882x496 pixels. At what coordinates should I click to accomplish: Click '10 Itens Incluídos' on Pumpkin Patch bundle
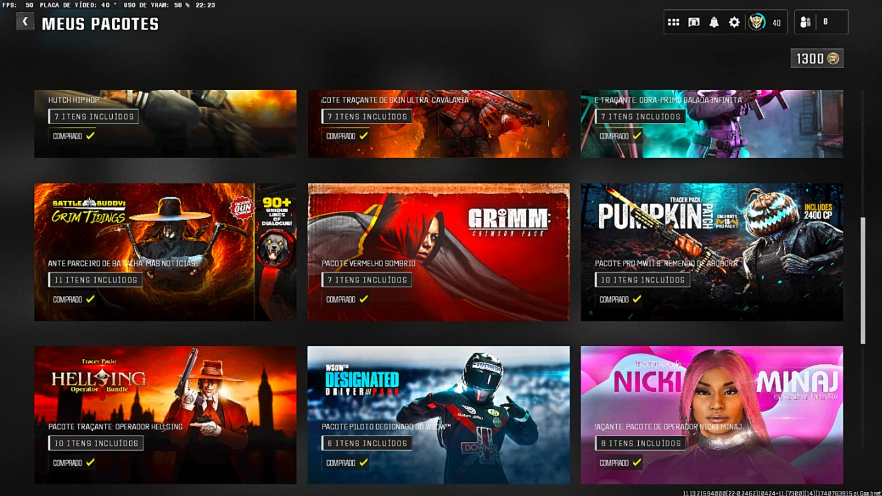[x=643, y=280]
